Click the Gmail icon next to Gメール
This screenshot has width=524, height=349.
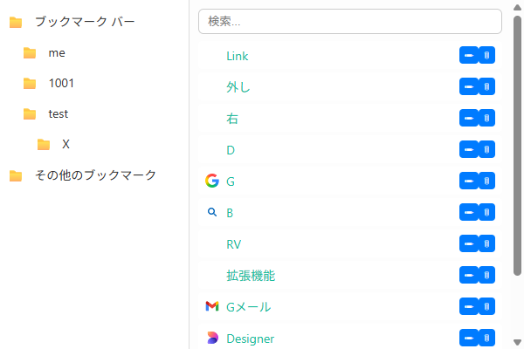[211, 307]
